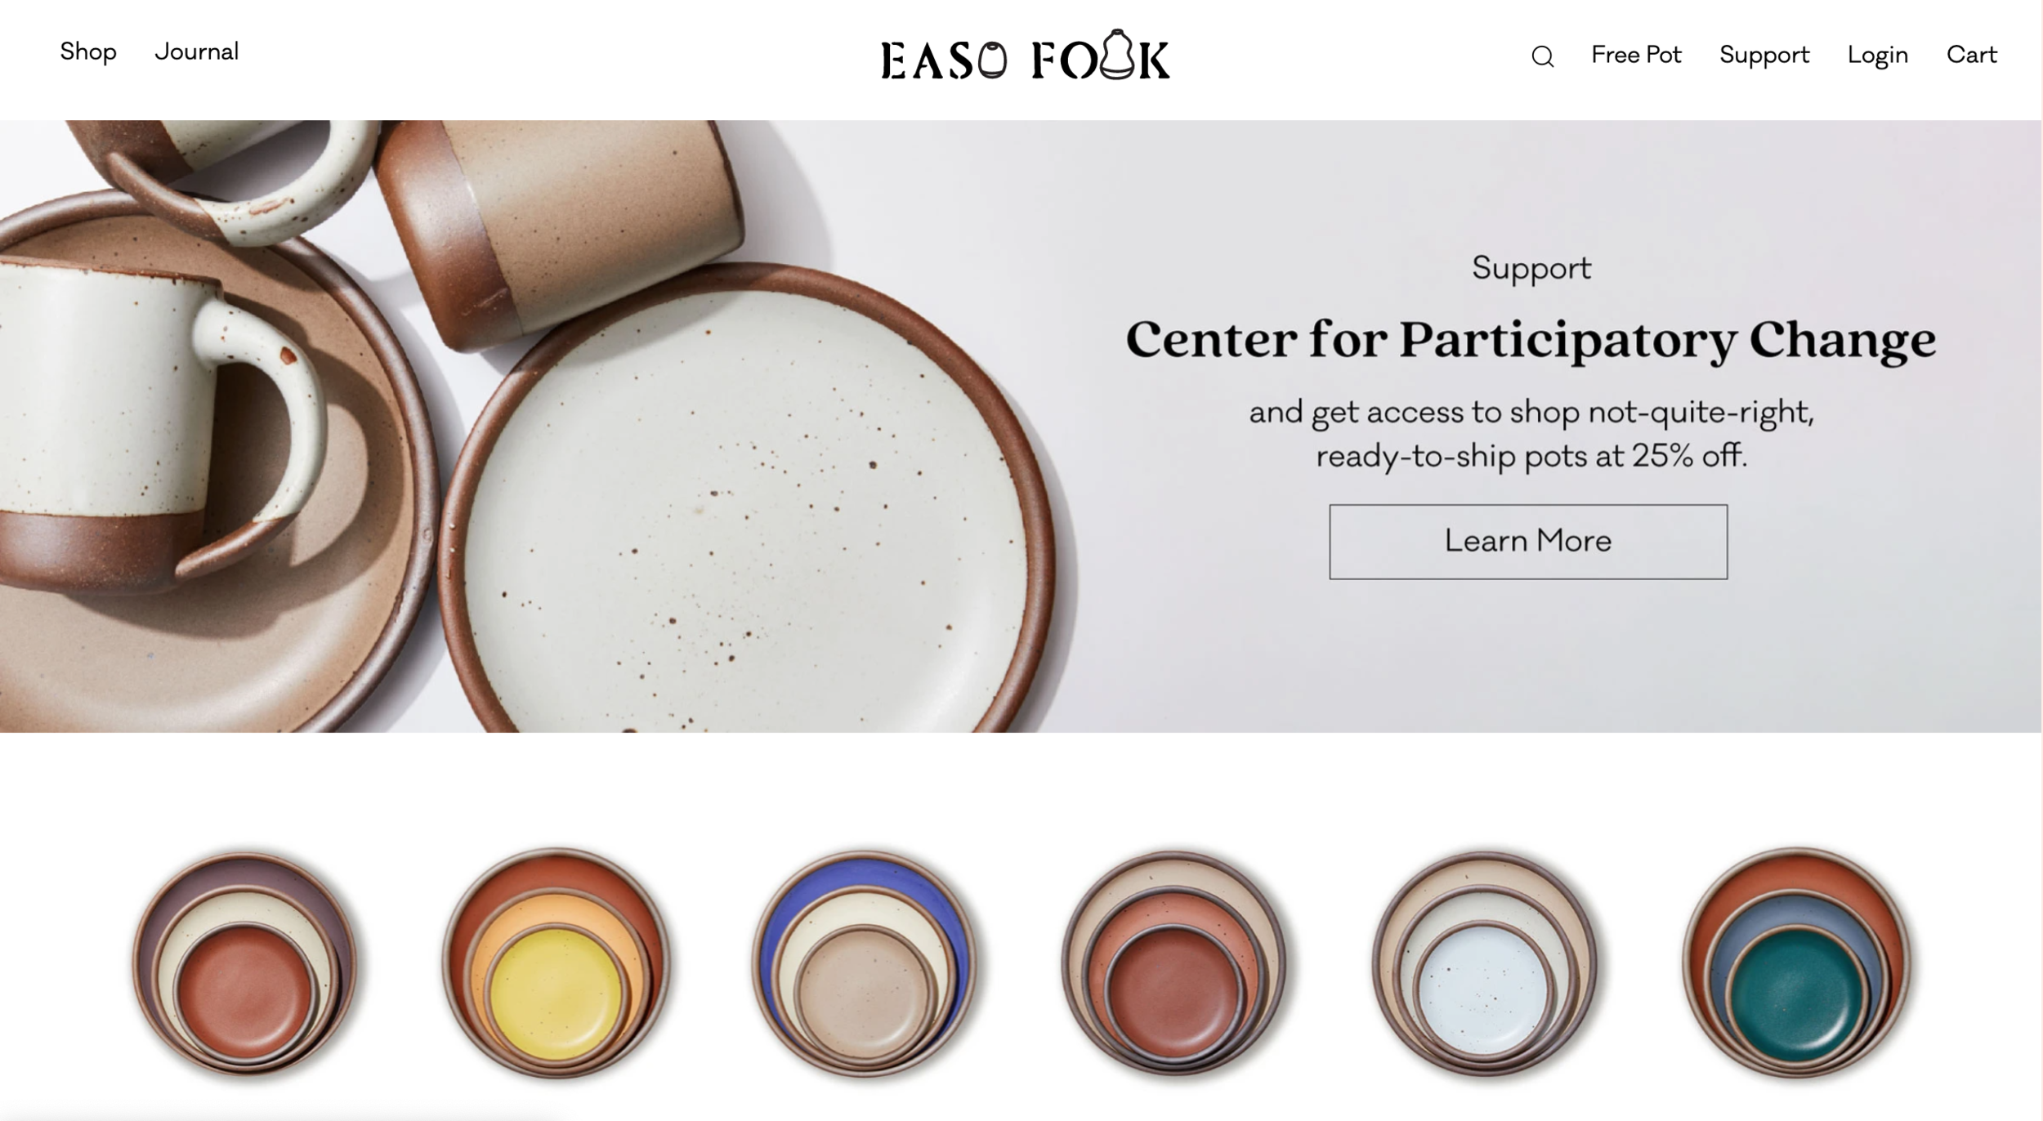Open the Journal page
Viewport: 2043px width, 1121px height.
[x=197, y=52]
